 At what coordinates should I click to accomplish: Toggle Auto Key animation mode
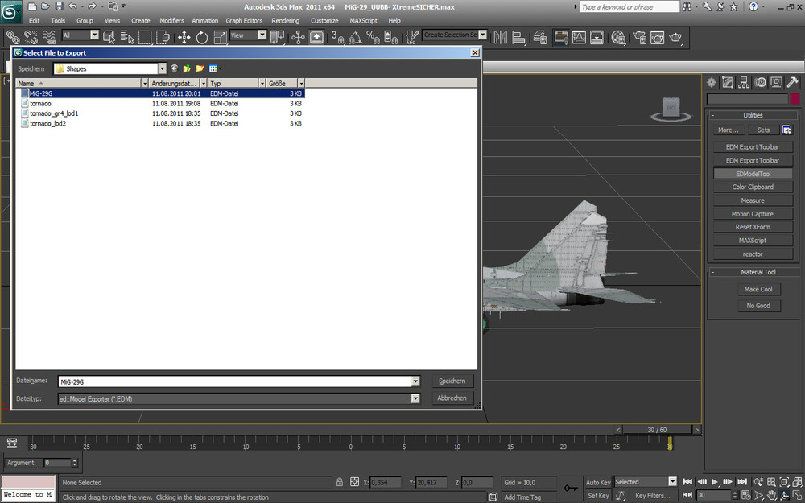pyautogui.click(x=598, y=482)
